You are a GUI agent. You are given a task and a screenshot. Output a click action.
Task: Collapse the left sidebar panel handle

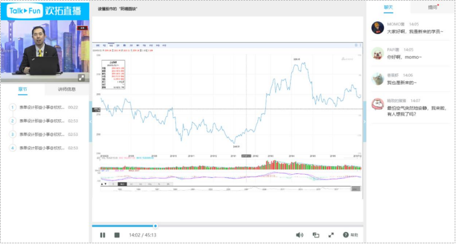tap(91, 121)
